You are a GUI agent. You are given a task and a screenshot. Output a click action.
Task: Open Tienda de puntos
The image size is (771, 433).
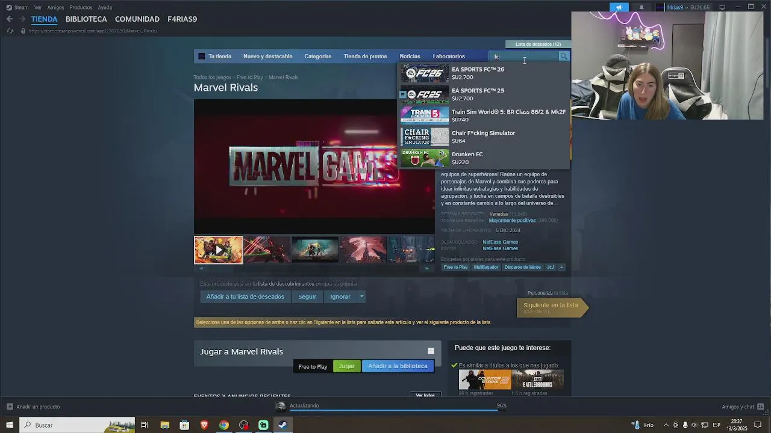[365, 57]
